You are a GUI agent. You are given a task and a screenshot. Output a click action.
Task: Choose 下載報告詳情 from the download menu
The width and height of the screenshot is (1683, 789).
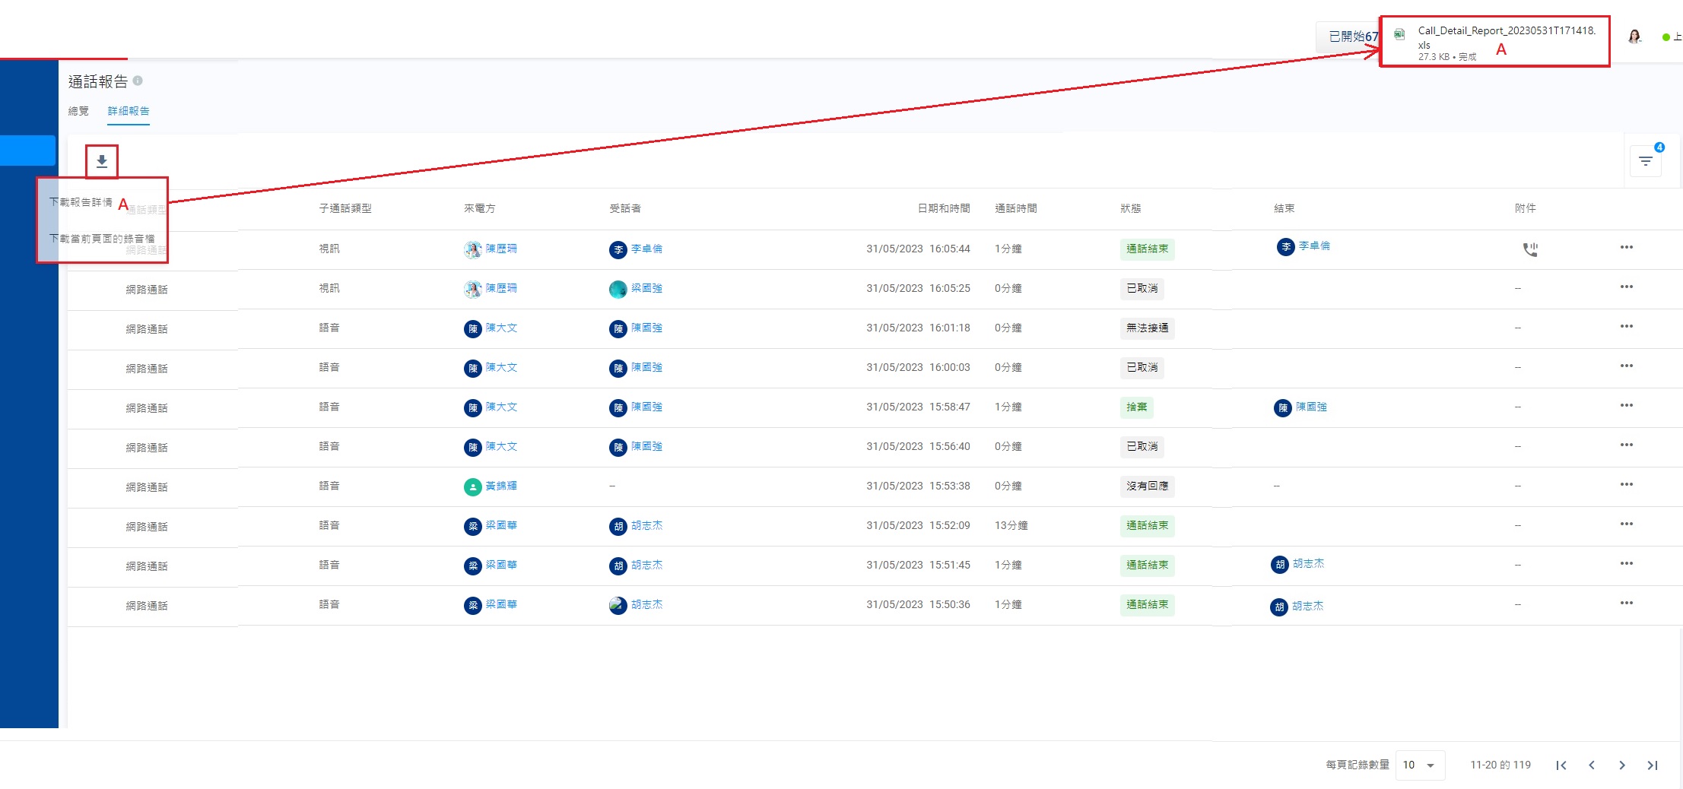81,202
